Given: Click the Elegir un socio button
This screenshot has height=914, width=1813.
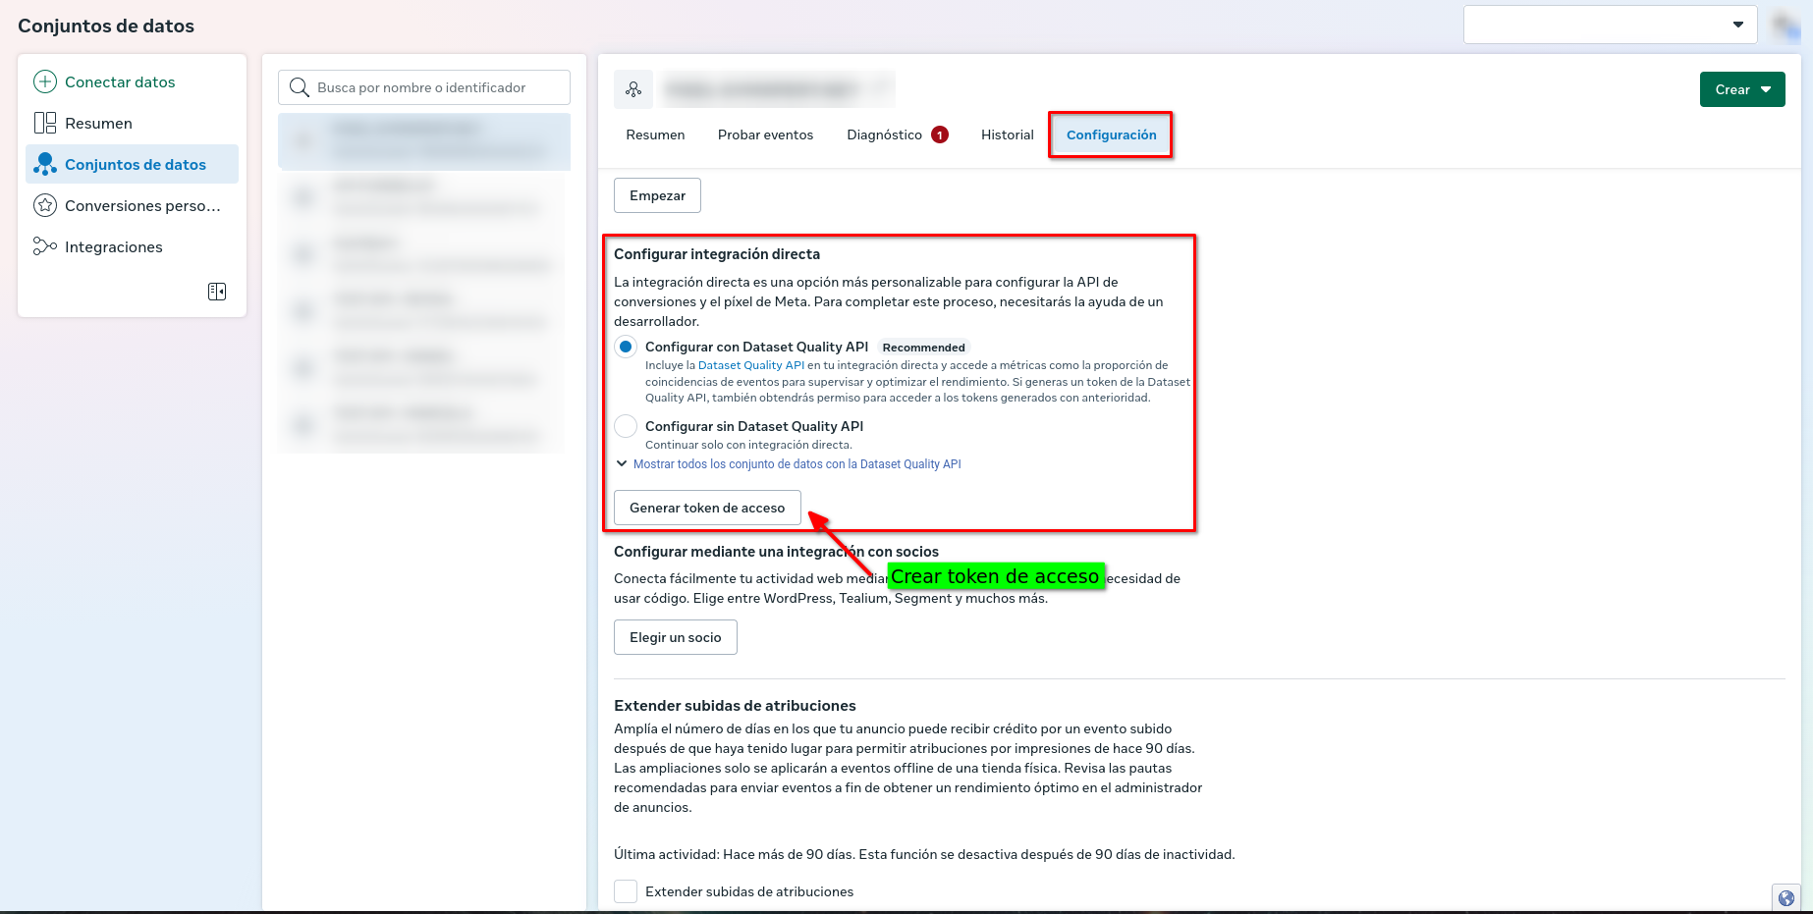Looking at the screenshot, I should 675,638.
